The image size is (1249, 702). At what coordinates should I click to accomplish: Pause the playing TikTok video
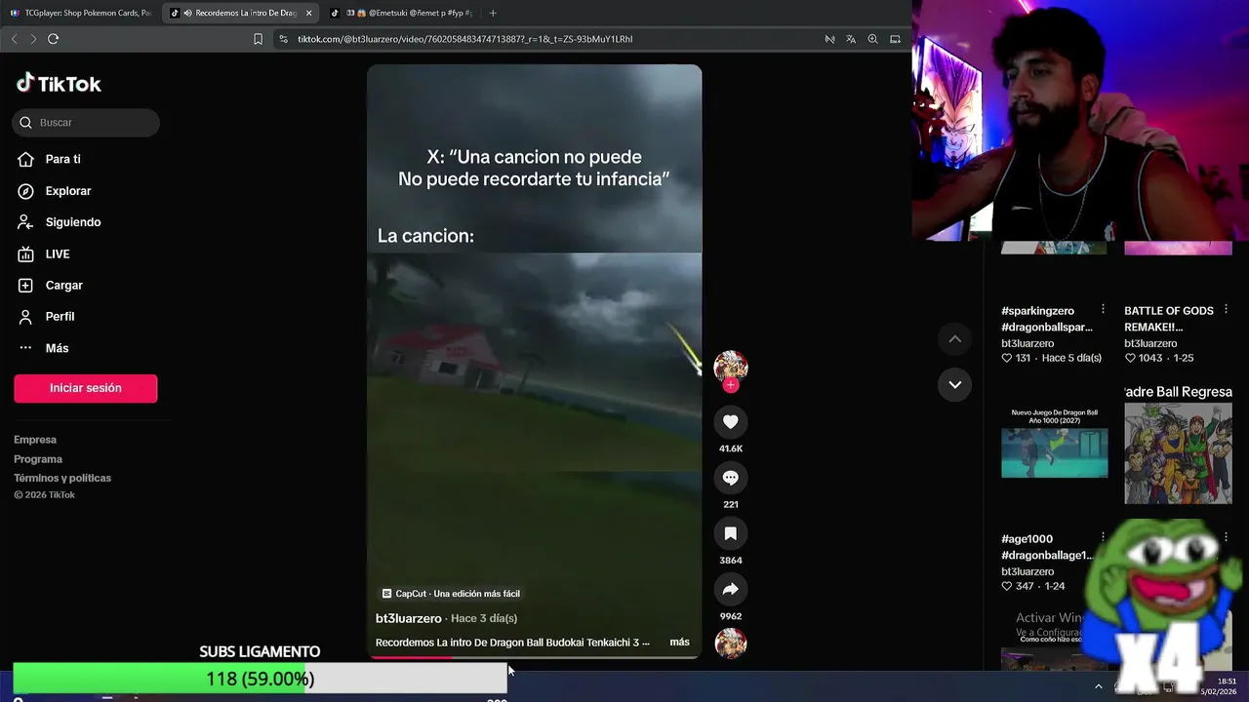[x=534, y=361]
